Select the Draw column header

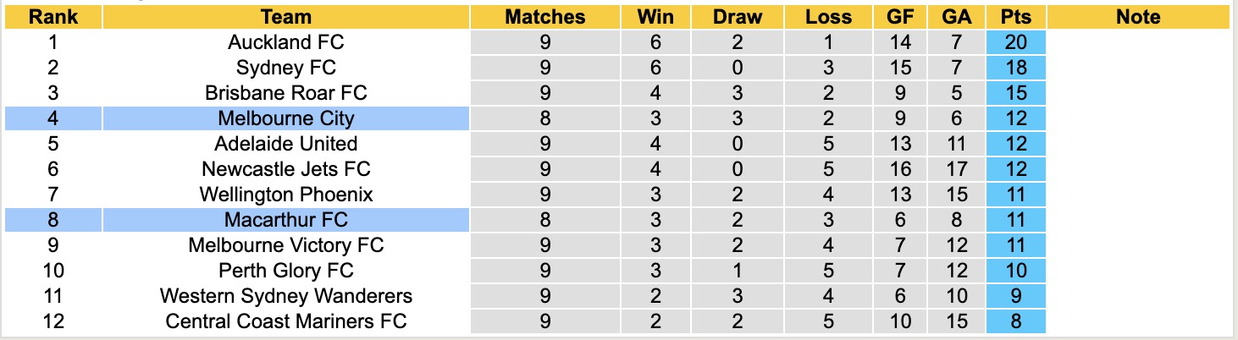tap(737, 17)
